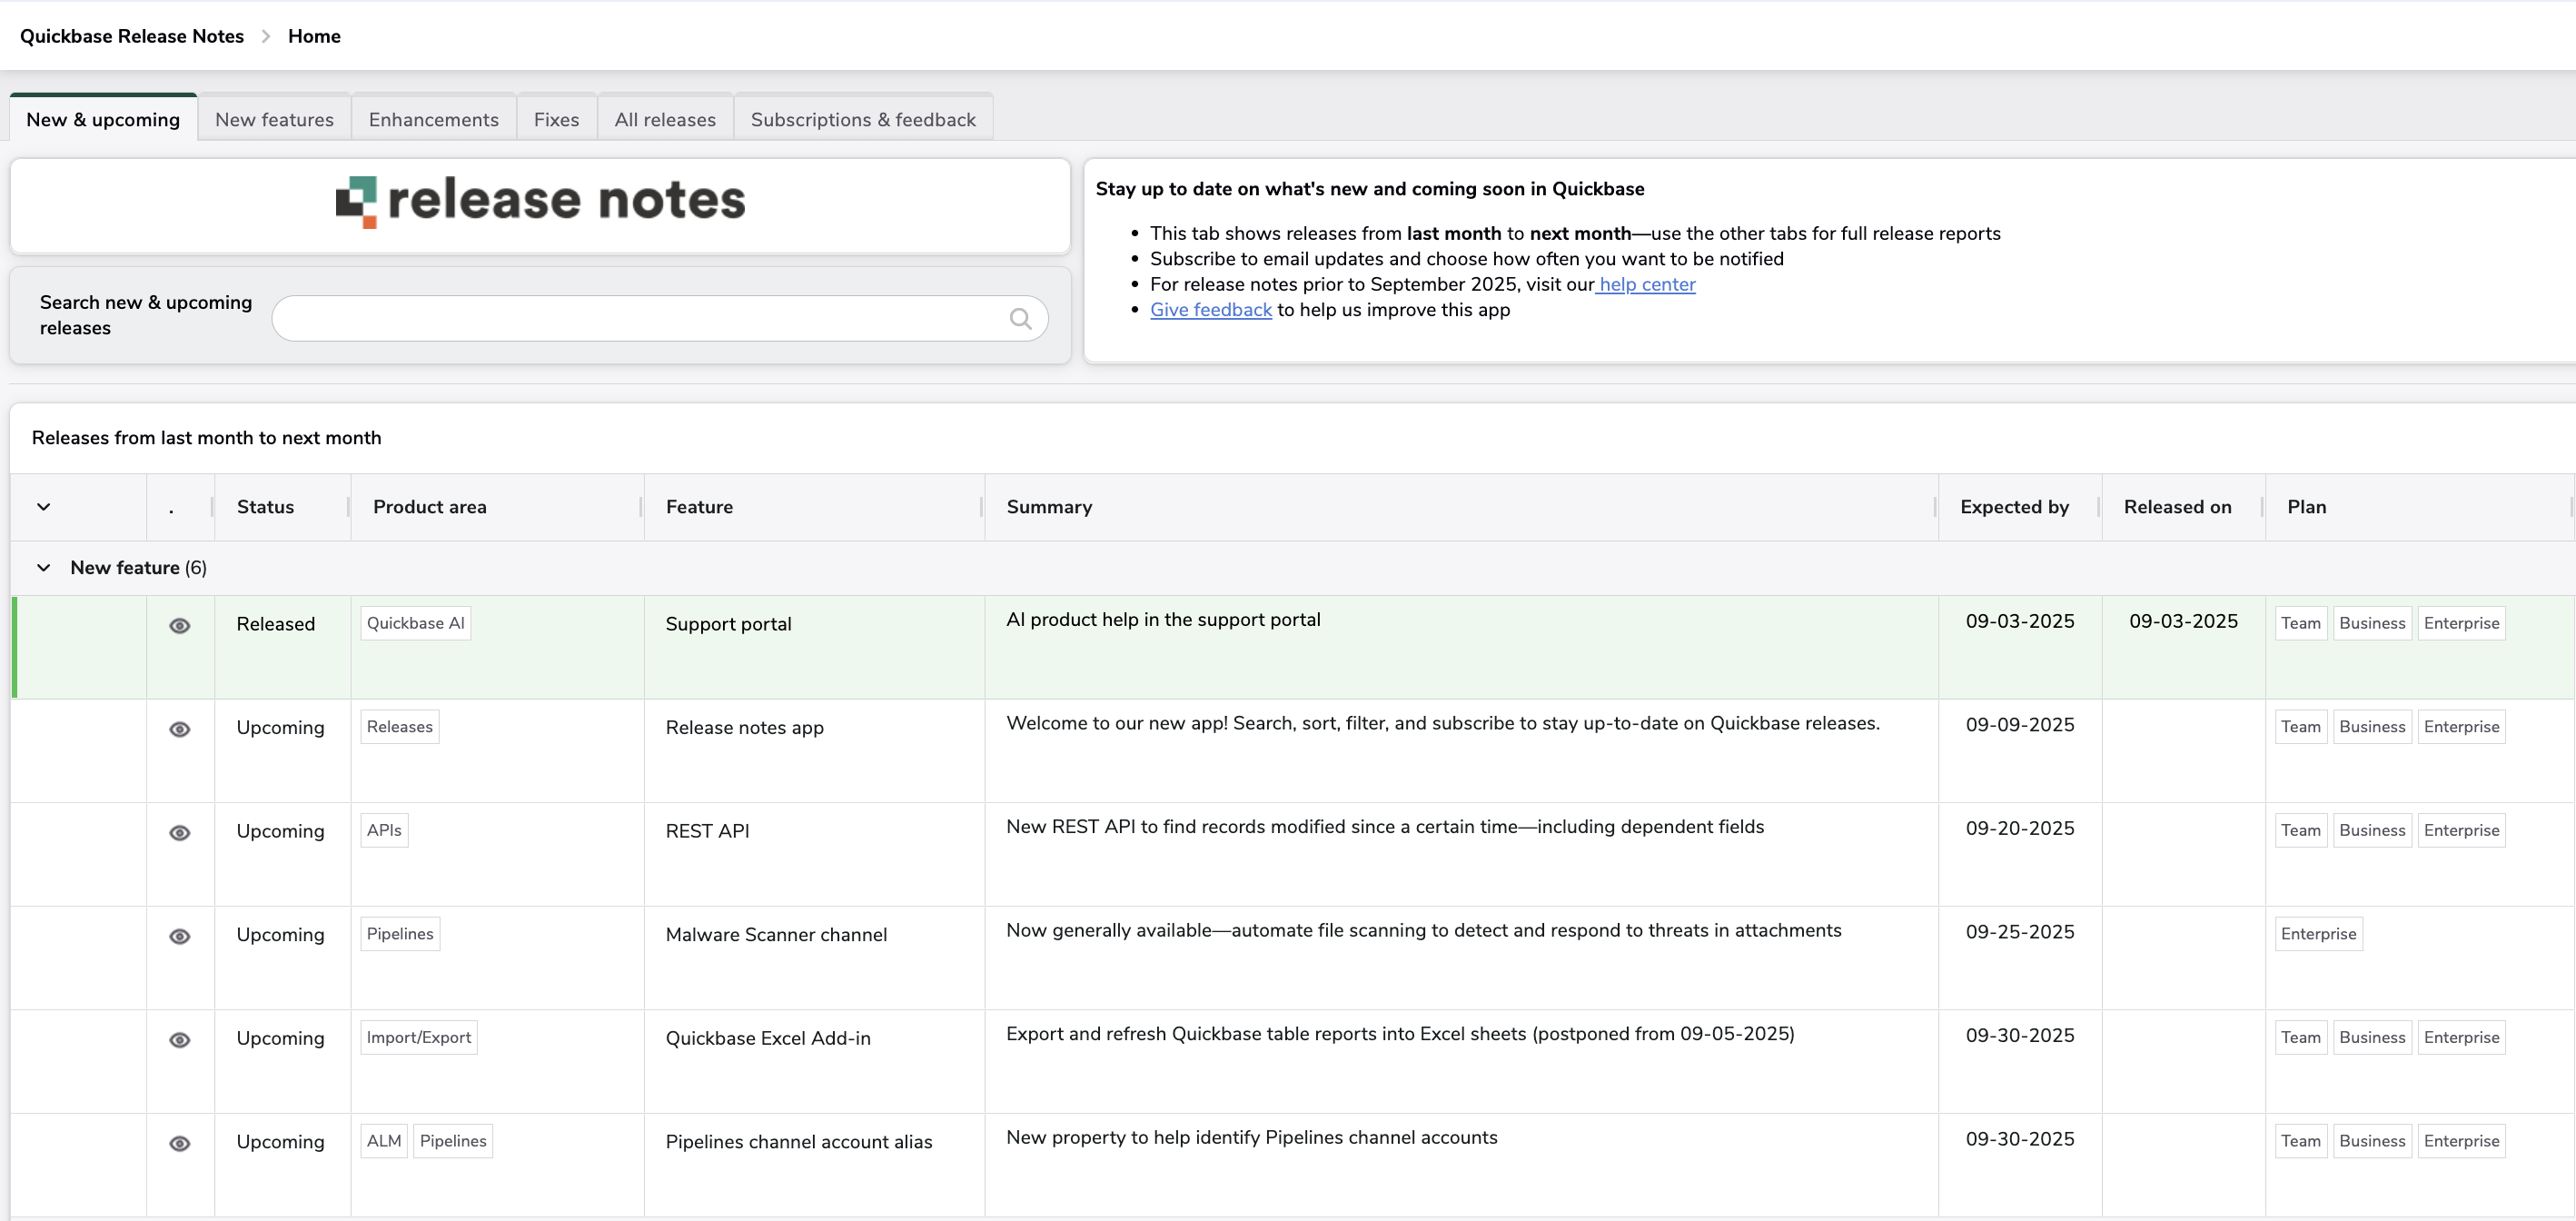Image resolution: width=2576 pixels, height=1221 pixels.
Task: Click summary 'AI product help in the support portal'
Action: click(x=1163, y=620)
